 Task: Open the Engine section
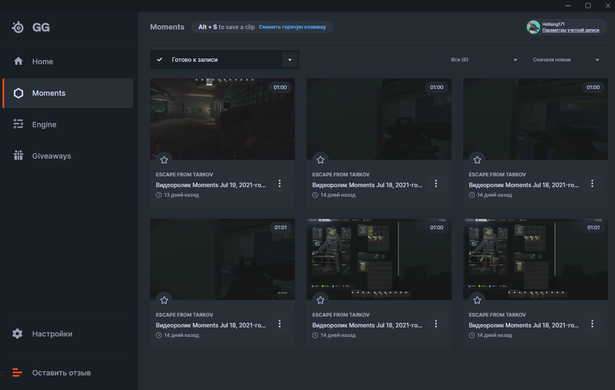[68, 124]
